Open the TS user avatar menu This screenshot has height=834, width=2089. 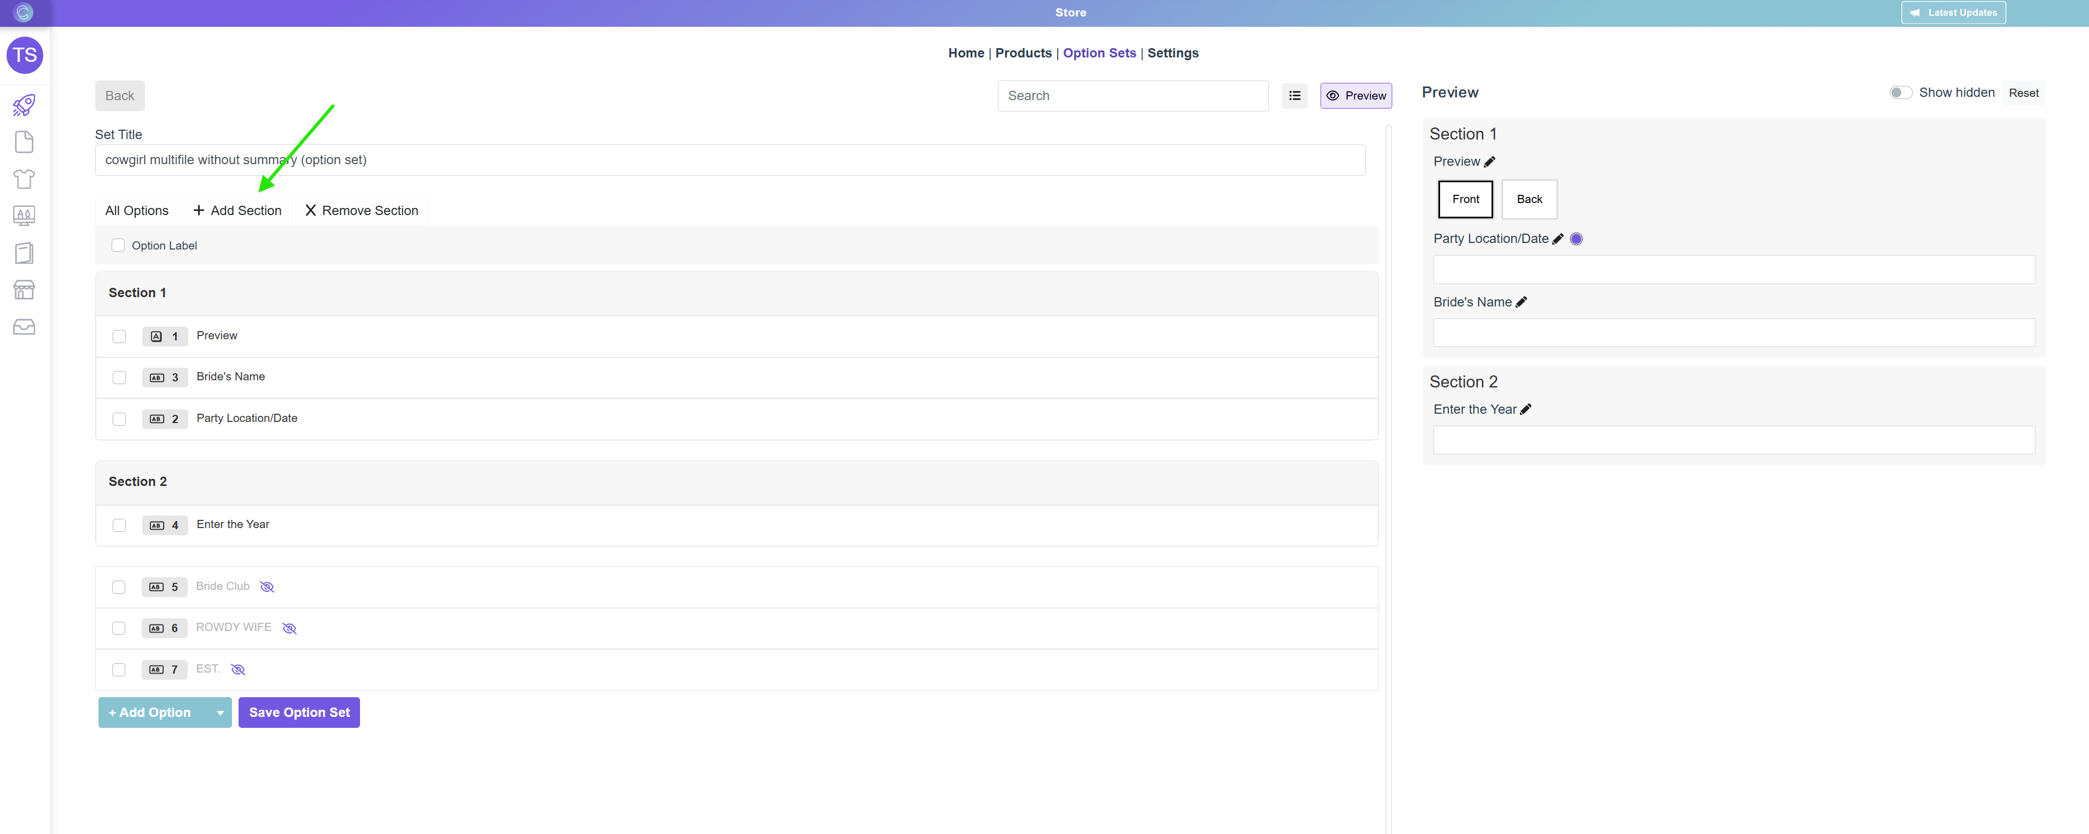pyautogui.click(x=24, y=55)
